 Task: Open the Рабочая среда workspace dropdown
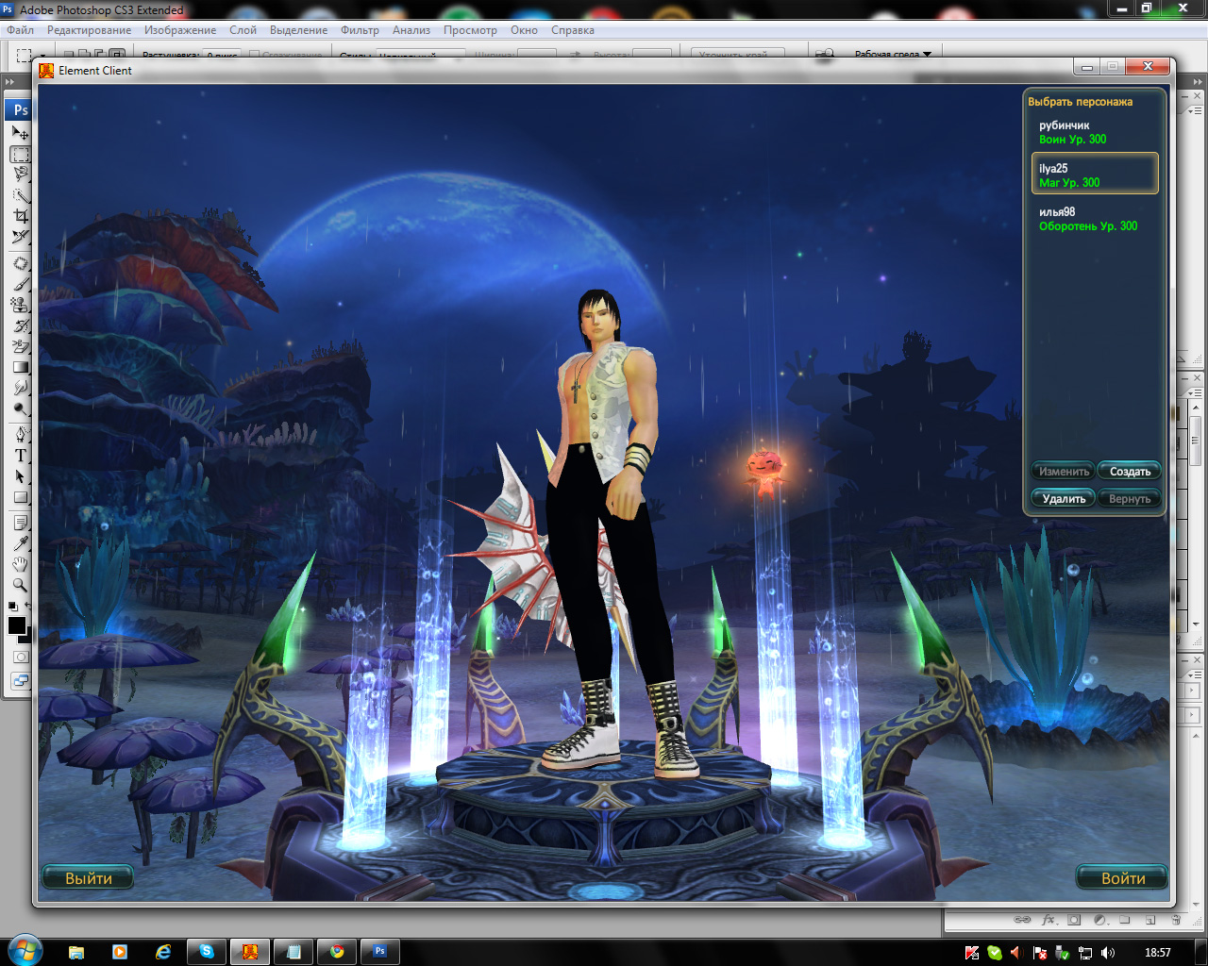[892, 55]
